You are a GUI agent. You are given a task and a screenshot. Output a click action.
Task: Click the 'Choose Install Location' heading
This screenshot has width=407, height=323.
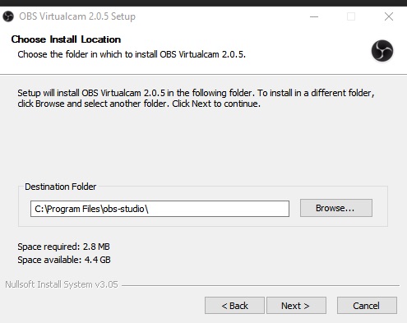click(66, 39)
